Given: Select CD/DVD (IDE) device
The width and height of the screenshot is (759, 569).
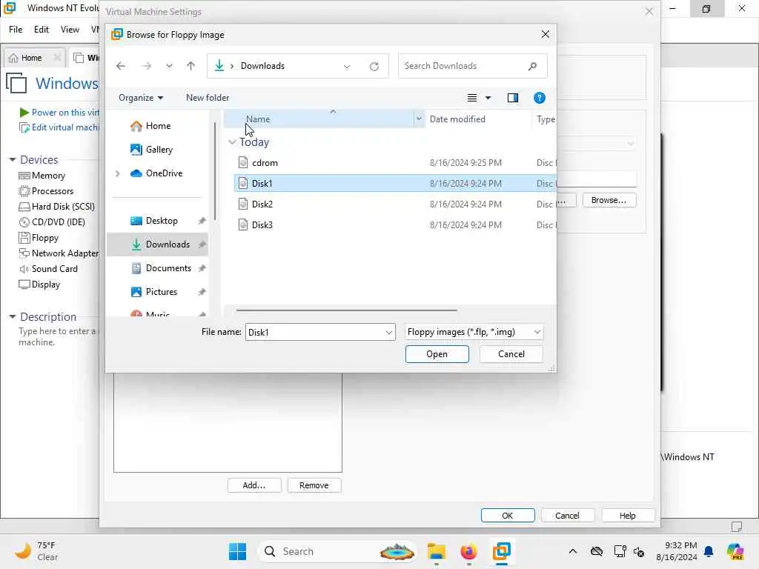Looking at the screenshot, I should (52, 222).
